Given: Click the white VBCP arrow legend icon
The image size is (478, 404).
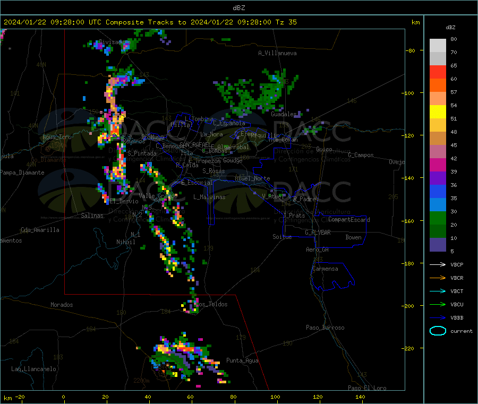Looking at the screenshot, I should tap(438, 264).
